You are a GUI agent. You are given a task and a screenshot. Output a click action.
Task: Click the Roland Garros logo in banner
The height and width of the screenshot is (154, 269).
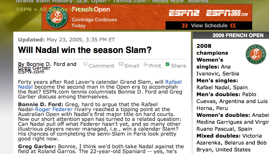click(57, 17)
